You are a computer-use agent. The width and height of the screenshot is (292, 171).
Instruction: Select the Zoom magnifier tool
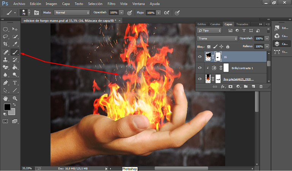coord(15,98)
